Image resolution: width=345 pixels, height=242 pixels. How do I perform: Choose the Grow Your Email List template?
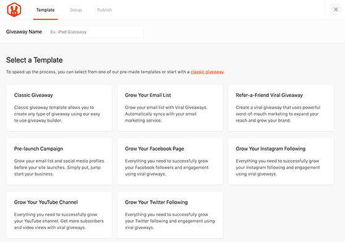click(170, 108)
